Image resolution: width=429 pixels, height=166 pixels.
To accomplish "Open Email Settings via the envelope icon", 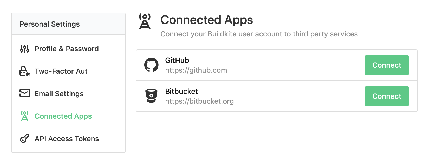I will point(24,94).
